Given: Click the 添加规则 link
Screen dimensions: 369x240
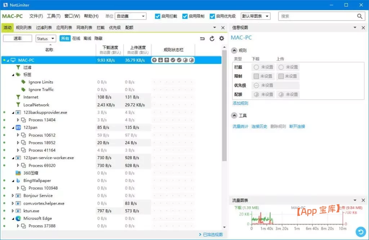Looking at the screenshot, I should pyautogui.click(x=240, y=103).
